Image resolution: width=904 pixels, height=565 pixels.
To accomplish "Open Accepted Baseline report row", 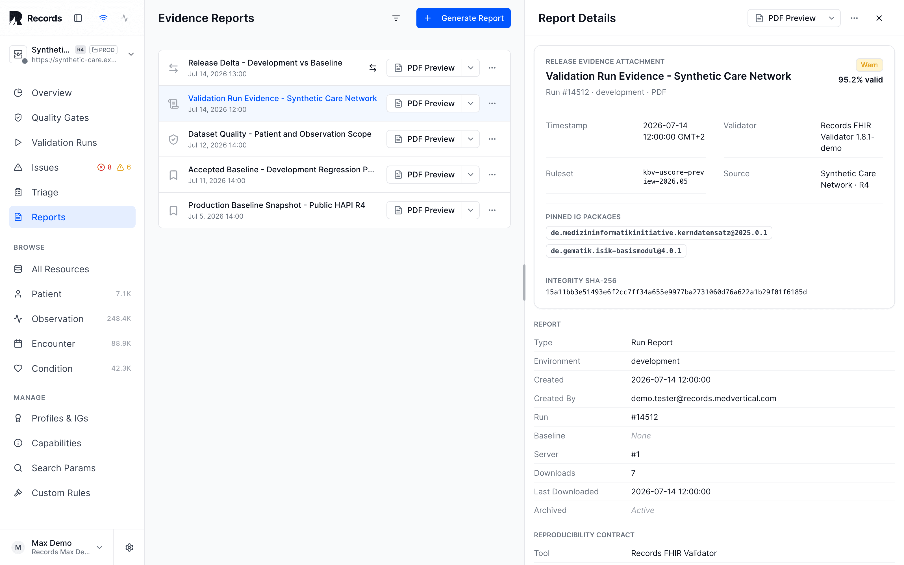I will pos(334,175).
